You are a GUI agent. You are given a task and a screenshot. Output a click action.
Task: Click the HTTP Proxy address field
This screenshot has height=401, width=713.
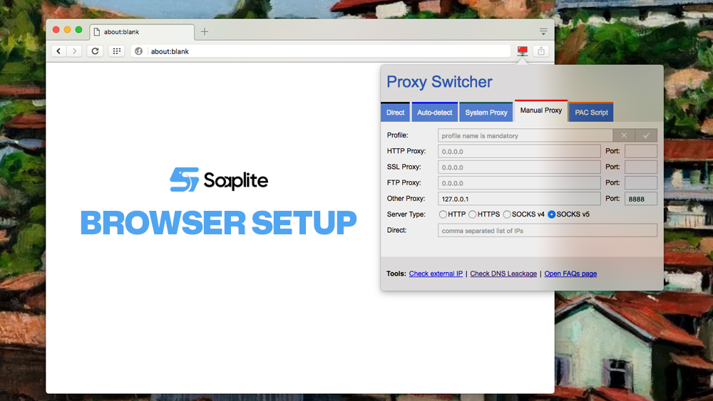tap(519, 151)
